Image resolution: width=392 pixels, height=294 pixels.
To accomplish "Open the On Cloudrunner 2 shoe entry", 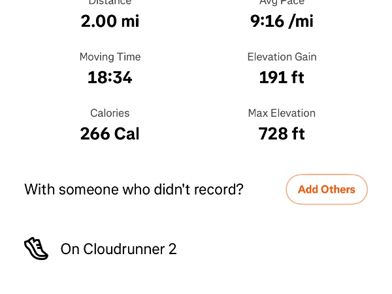I will pyautogui.click(x=118, y=249).
